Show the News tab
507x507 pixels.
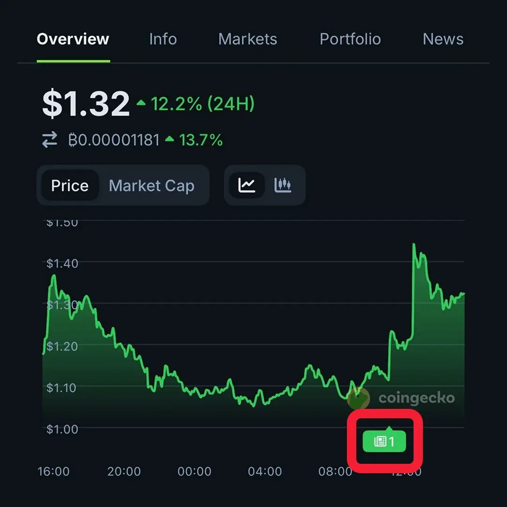[x=443, y=39]
